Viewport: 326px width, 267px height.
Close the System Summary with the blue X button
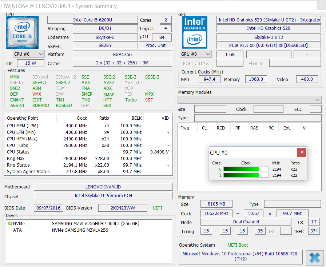315,258
